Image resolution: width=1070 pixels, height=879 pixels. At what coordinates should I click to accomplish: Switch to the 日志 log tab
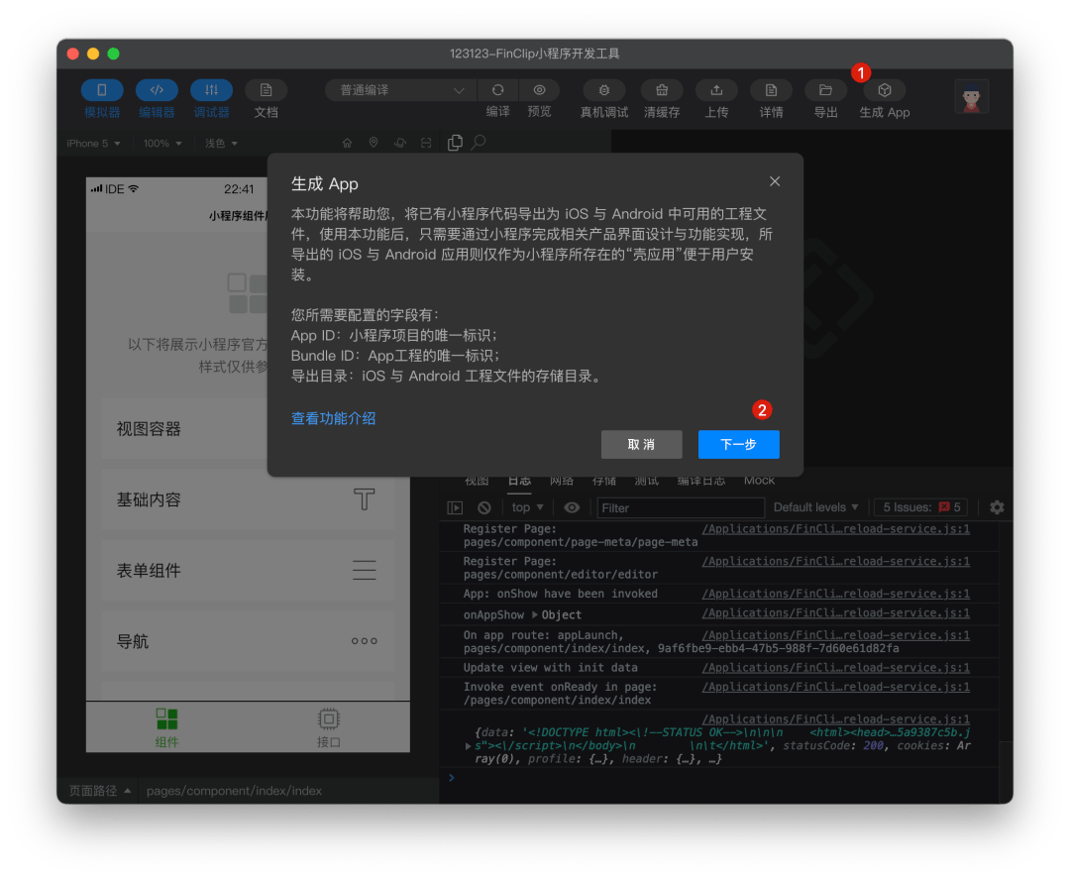point(518,480)
